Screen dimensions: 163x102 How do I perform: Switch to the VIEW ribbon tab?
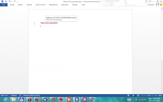[x=83, y=5]
